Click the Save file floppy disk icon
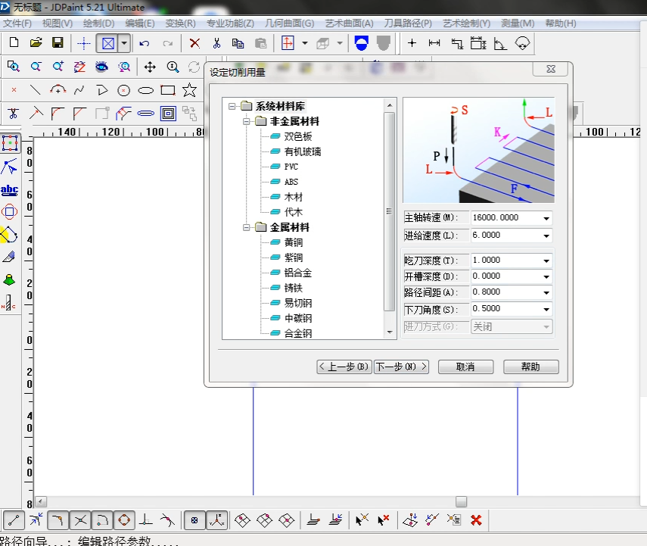 tap(58, 43)
